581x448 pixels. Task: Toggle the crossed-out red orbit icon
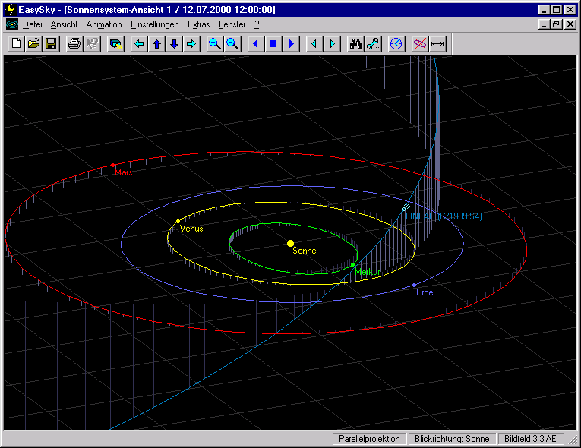[420, 44]
